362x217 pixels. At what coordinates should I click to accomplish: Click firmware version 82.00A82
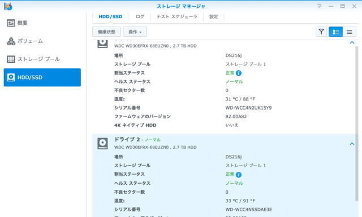[x=236, y=116]
